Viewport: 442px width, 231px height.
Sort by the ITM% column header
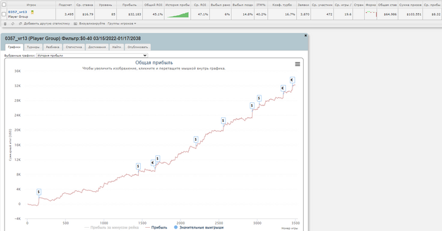pos(261,5)
